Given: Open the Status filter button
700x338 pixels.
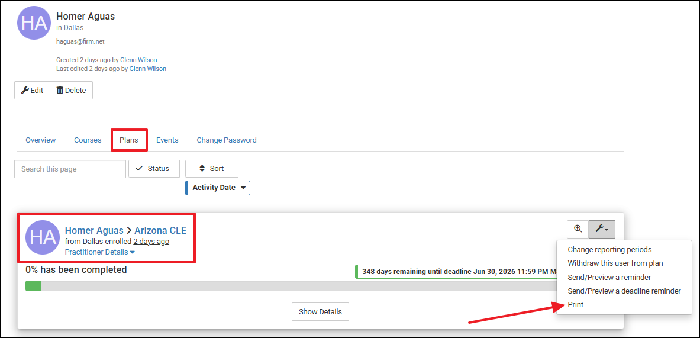Looking at the screenshot, I should pyautogui.click(x=154, y=169).
